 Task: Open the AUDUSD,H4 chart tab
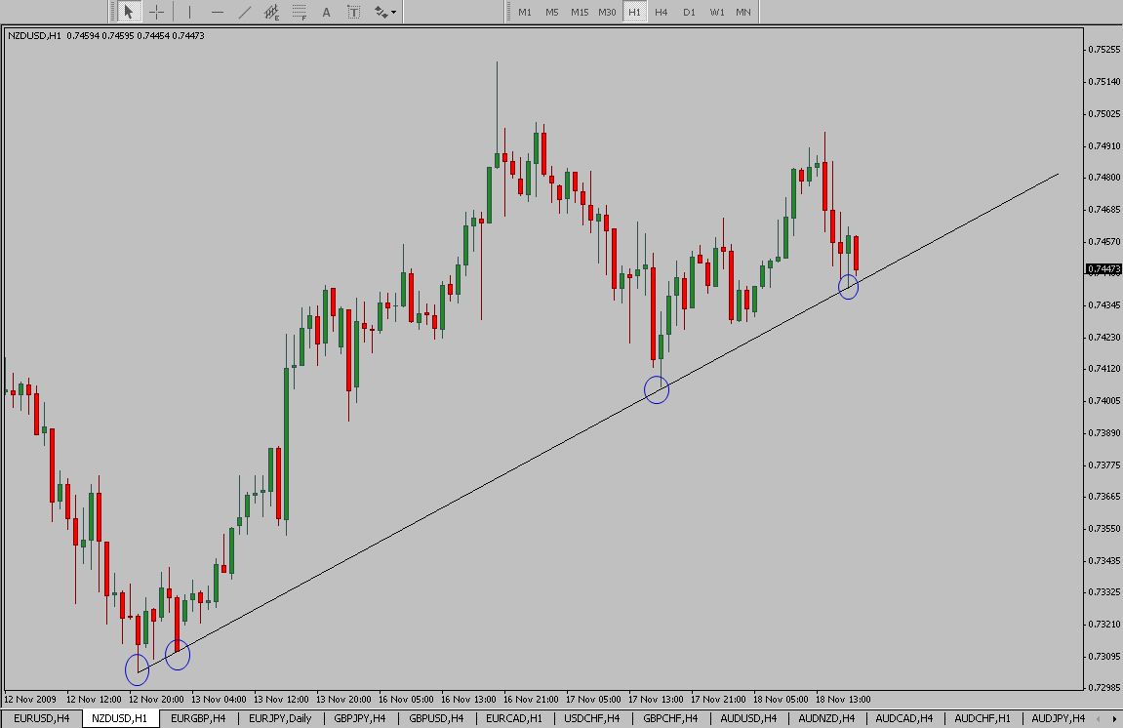pyautogui.click(x=747, y=718)
